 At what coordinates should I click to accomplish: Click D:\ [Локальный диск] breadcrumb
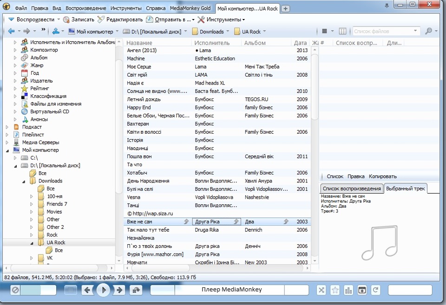pyautogui.click(x=152, y=32)
